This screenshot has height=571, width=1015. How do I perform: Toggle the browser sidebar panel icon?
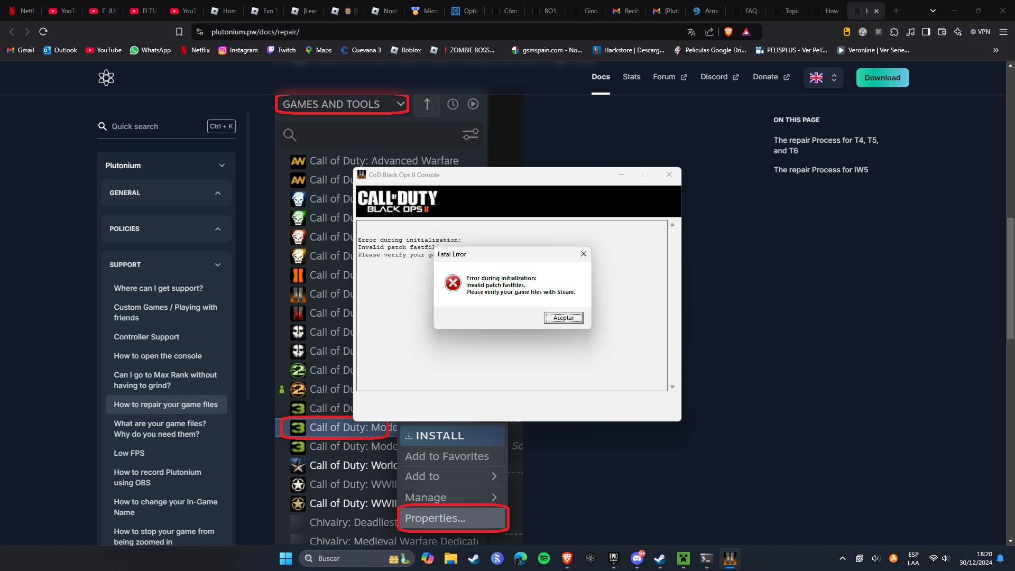[926, 32]
